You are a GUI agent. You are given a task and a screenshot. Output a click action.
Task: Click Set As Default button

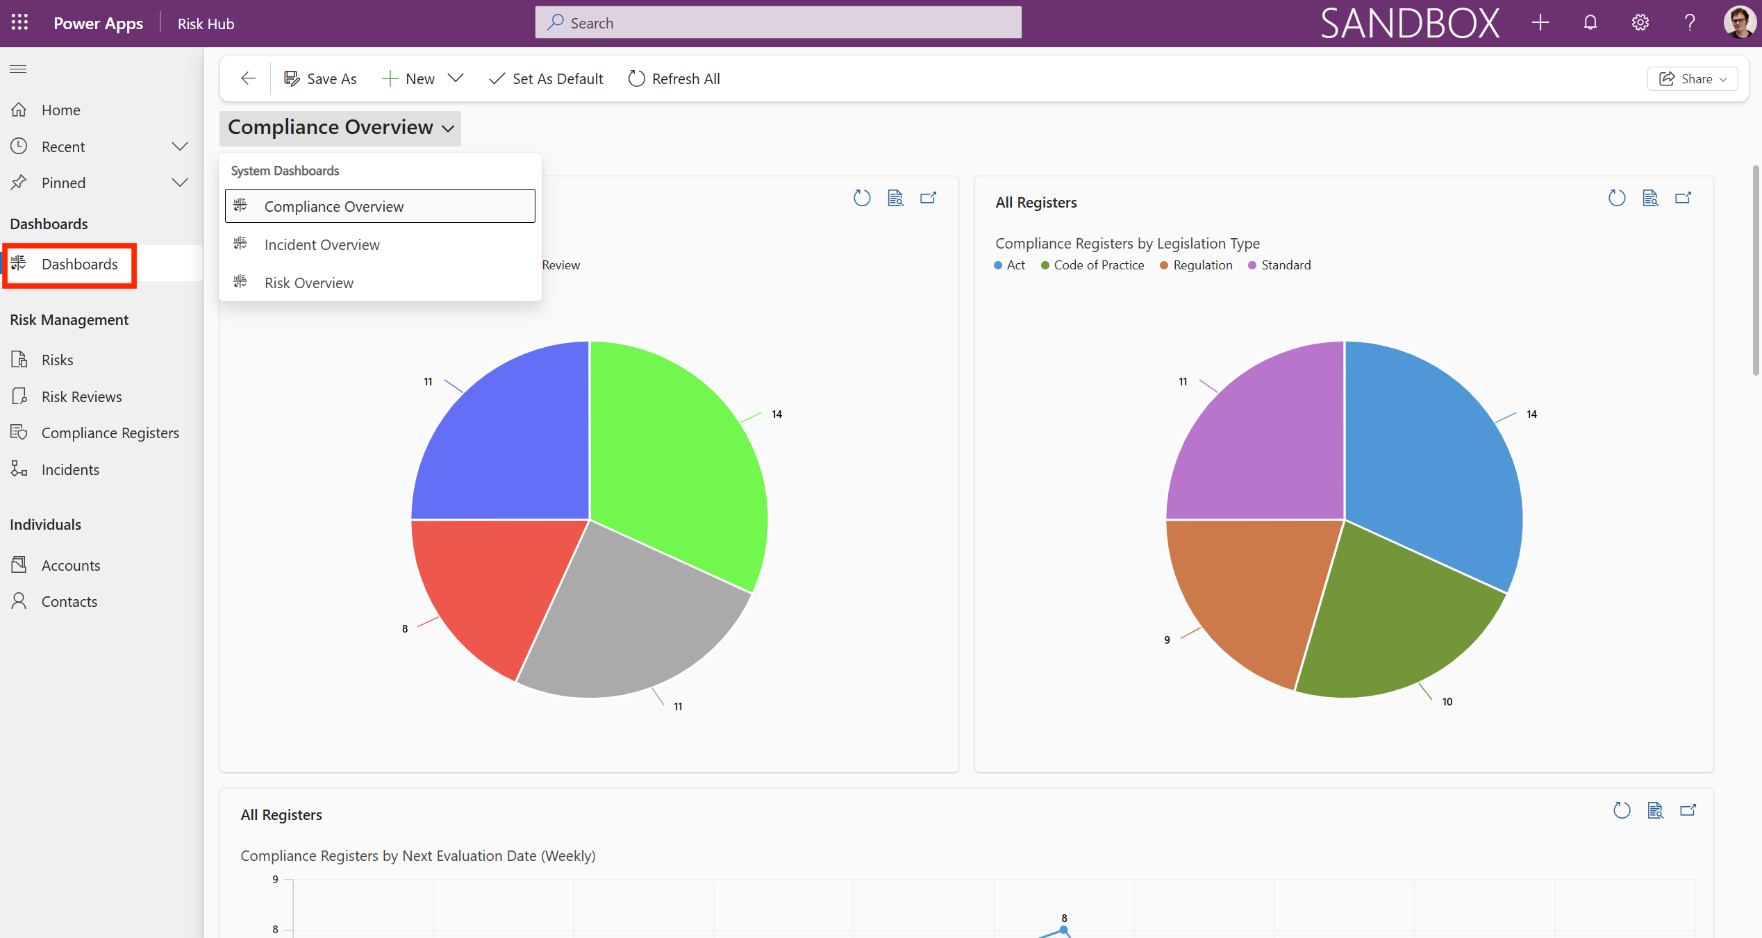(x=546, y=78)
